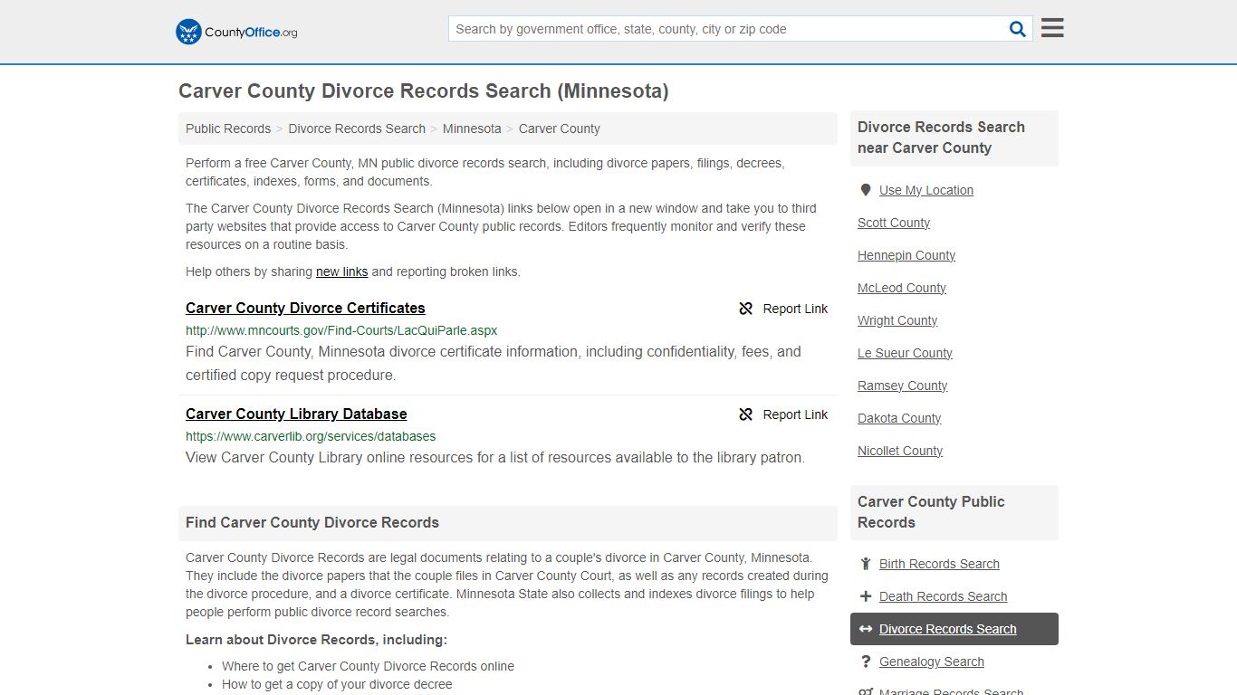Open Hennepin County link
1237x695 pixels.
(906, 255)
